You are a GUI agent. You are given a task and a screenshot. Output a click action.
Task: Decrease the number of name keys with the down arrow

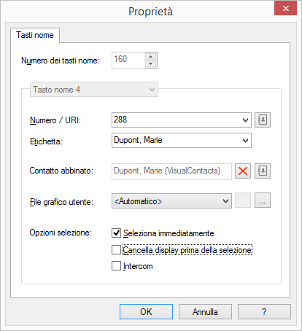click(x=151, y=64)
